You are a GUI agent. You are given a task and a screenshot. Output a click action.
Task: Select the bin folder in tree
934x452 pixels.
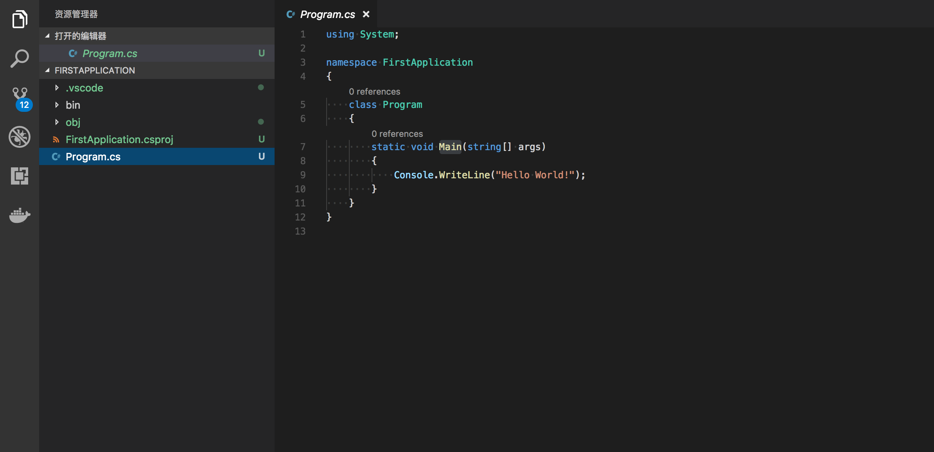click(x=157, y=105)
